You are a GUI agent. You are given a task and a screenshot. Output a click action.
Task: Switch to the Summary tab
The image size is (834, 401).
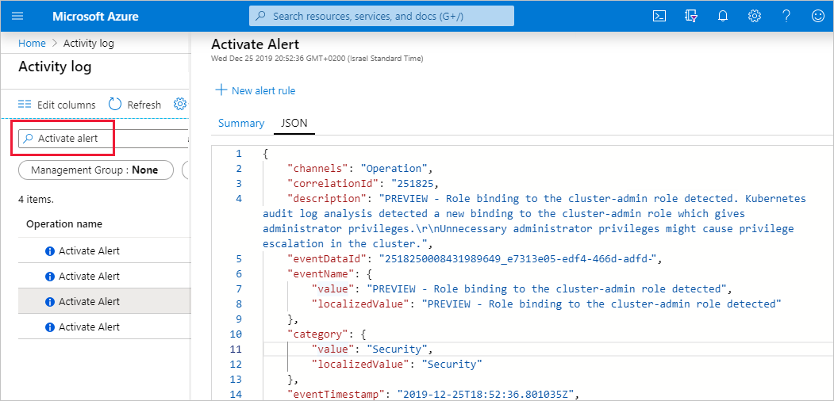(x=241, y=123)
